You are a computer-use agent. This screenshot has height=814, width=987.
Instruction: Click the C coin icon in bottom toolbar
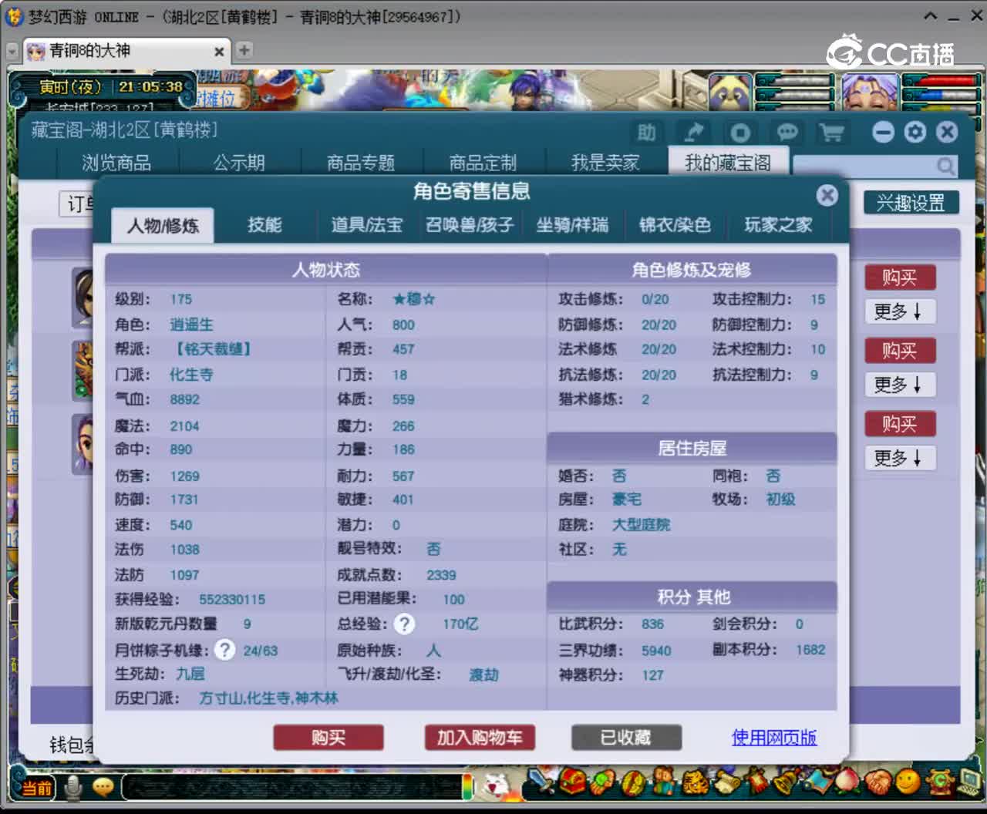939,782
